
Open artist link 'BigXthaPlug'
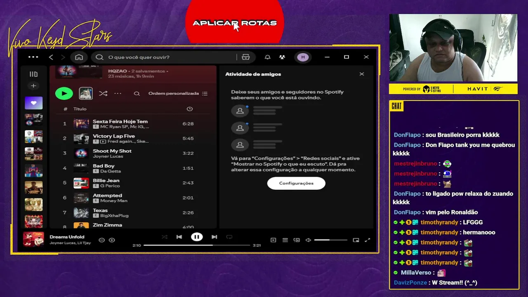coord(114,216)
